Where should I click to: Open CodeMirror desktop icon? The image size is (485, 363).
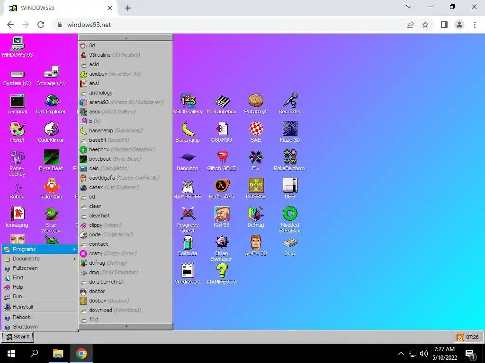coord(51,132)
